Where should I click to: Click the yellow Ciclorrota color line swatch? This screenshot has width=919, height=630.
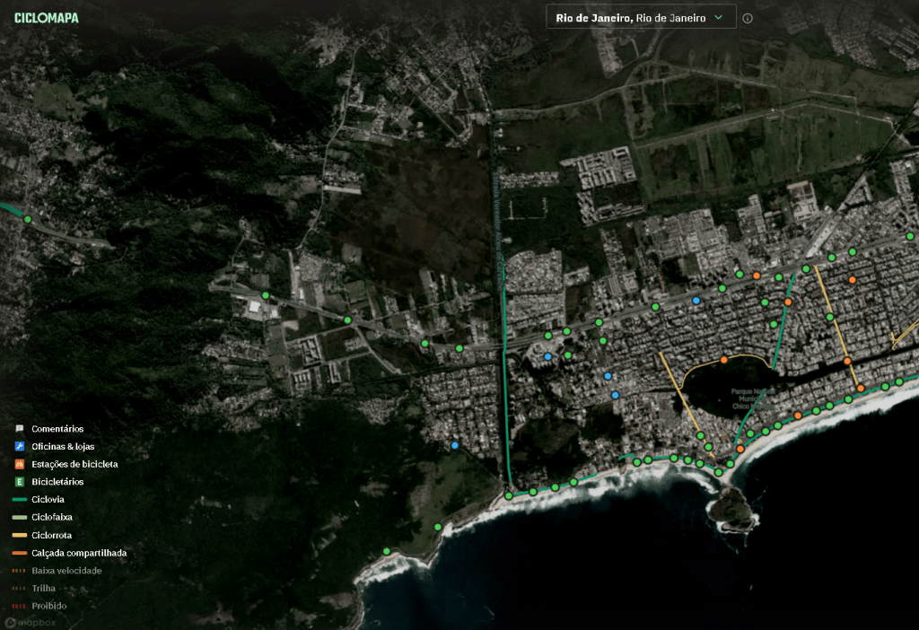tap(20, 535)
